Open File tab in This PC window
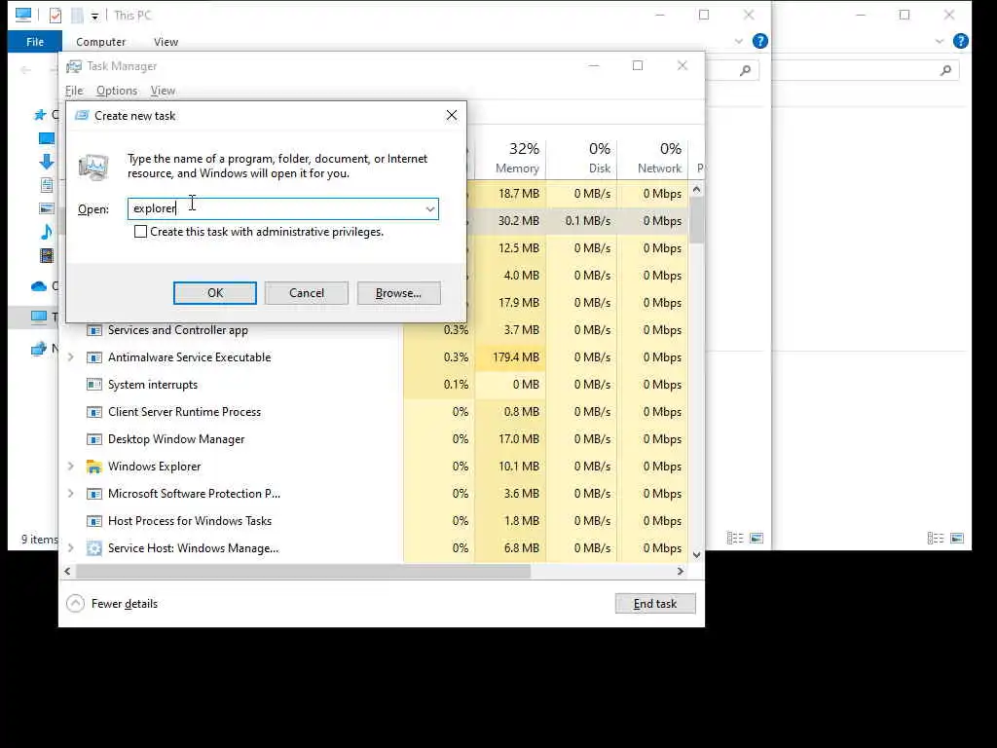The image size is (997, 748). [x=35, y=42]
